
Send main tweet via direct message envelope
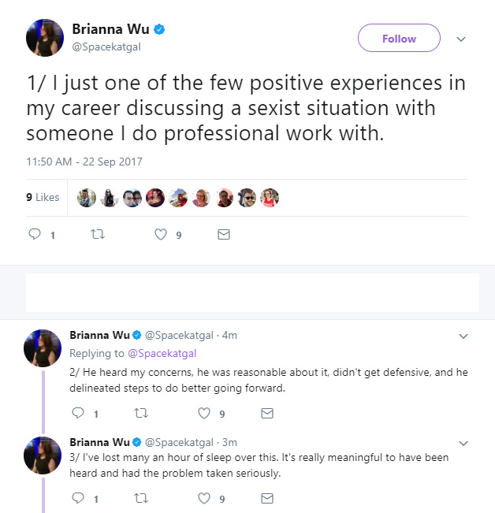tap(224, 234)
